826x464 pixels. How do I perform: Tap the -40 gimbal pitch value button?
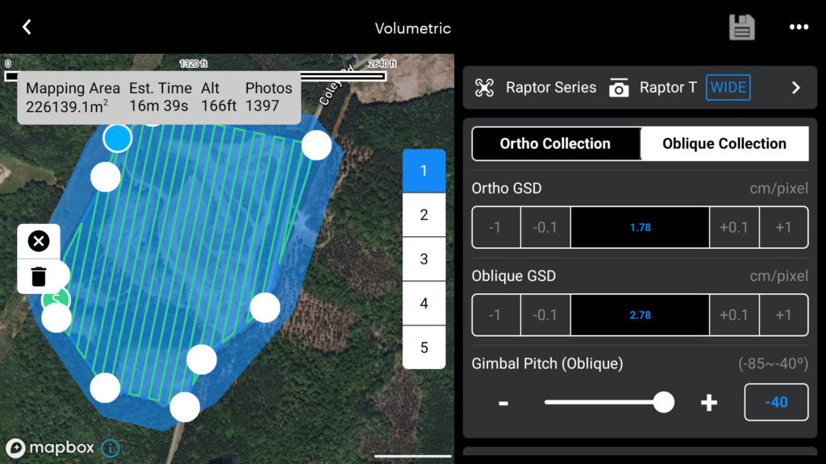(x=776, y=402)
